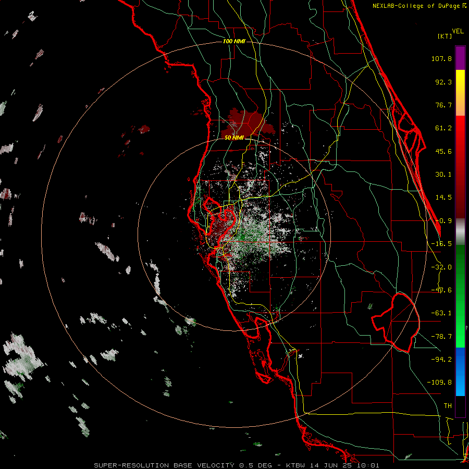Image resolution: width=469 pixels, height=469 pixels.
Task: Select the 45.6 scale value
Action: pos(443,151)
